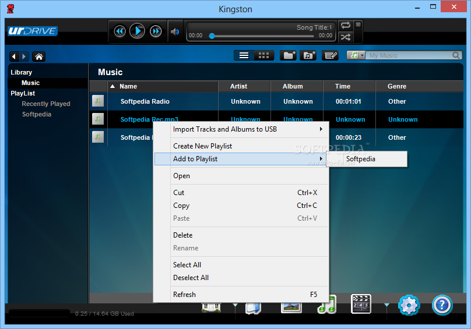This screenshot has width=471, height=329.
Task: Choose Copy from context menu
Action: click(x=241, y=206)
